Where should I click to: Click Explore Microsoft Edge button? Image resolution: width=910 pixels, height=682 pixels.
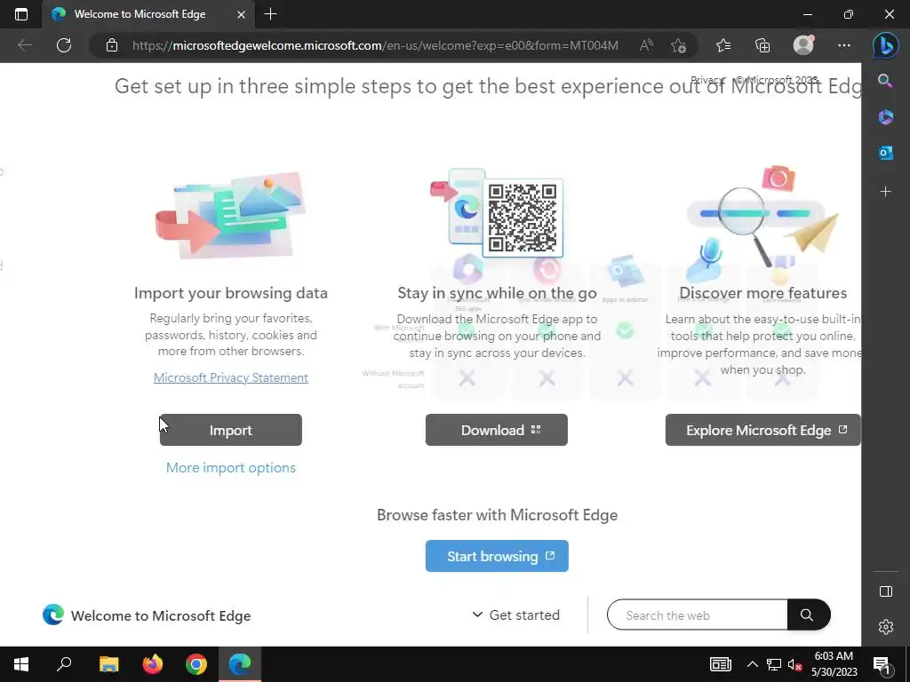pos(762,430)
